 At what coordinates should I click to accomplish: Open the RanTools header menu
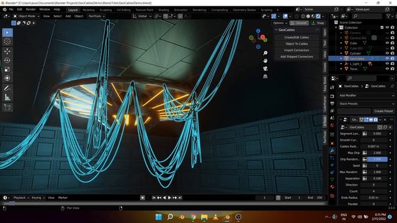[x=96, y=16]
